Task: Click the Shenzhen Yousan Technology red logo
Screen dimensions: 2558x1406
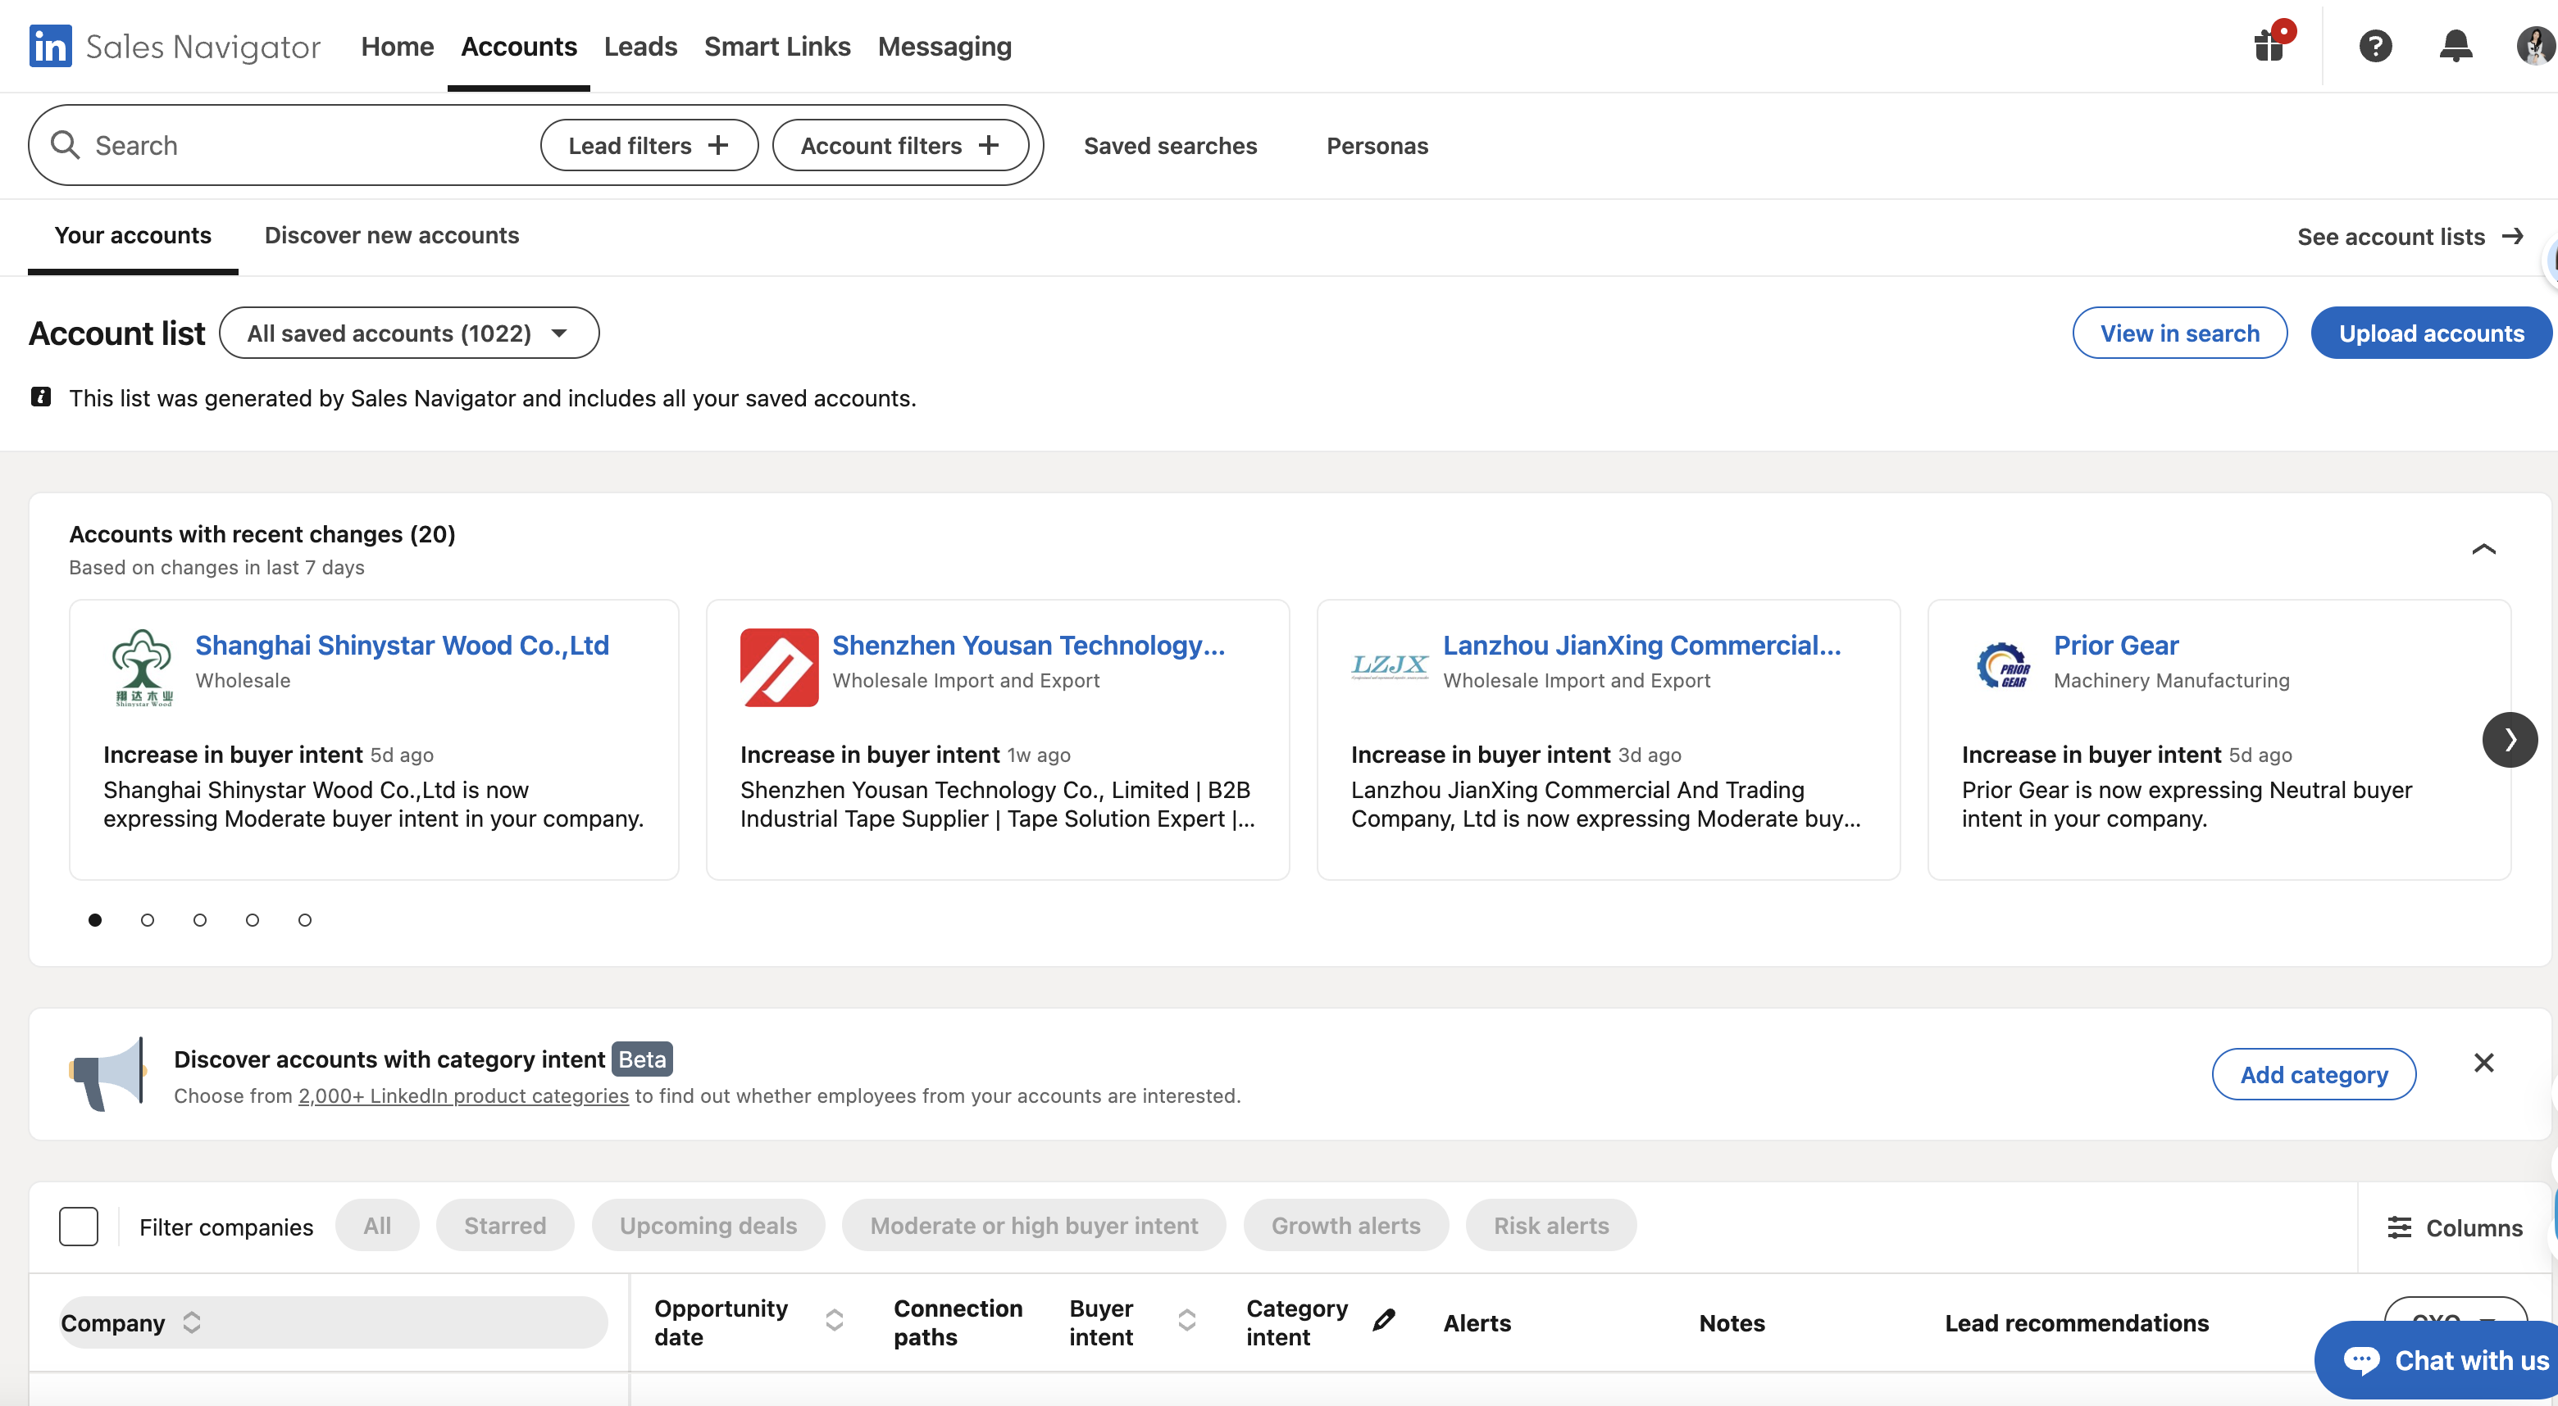Action: coord(780,667)
